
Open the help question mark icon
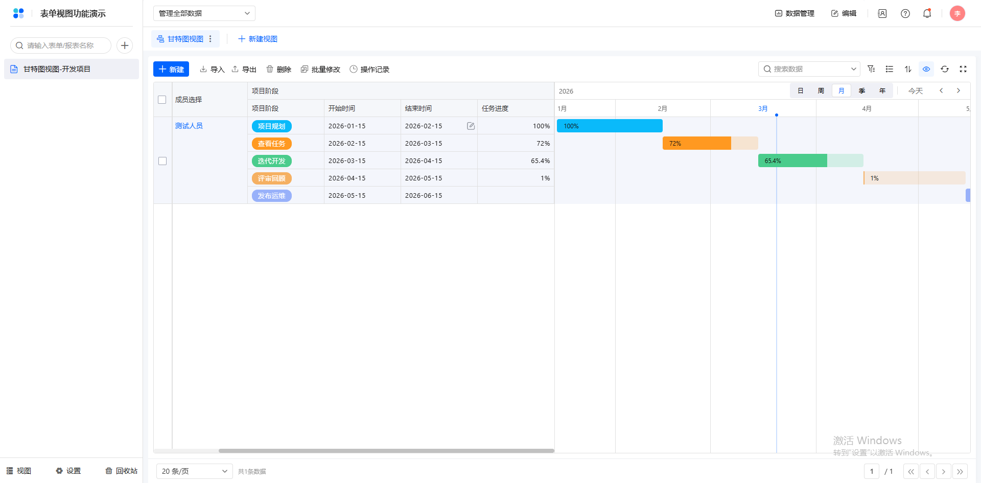[905, 14]
